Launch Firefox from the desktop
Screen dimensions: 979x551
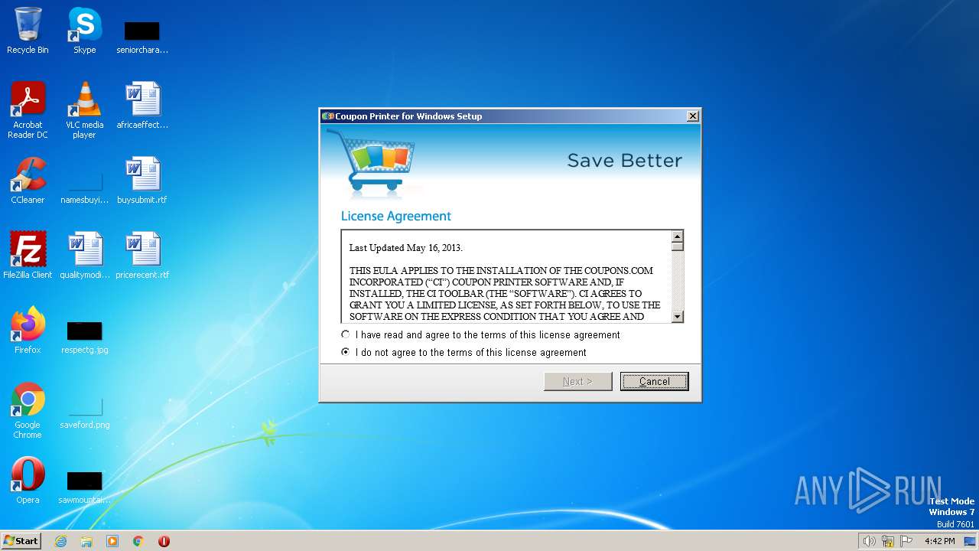[28, 331]
